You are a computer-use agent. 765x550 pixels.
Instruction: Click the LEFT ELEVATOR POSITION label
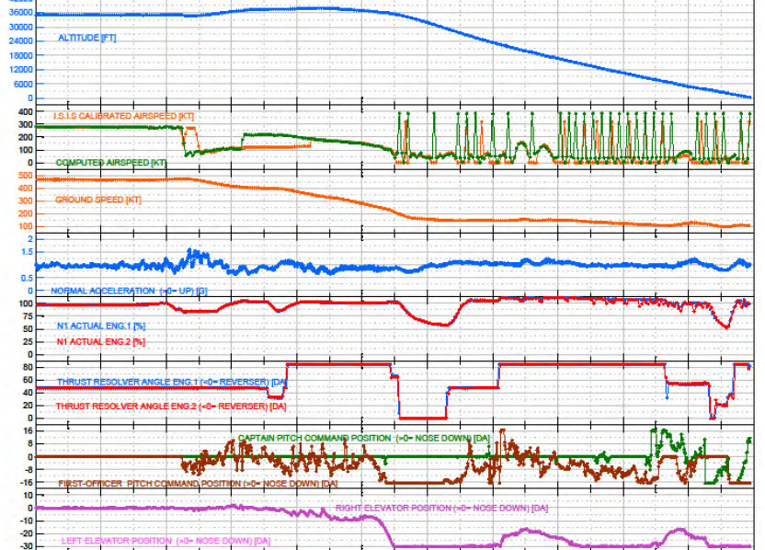[x=166, y=540]
